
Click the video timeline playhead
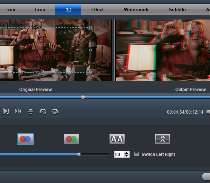coord(83,97)
